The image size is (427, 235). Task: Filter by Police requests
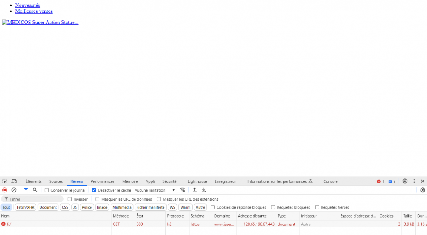87,207
